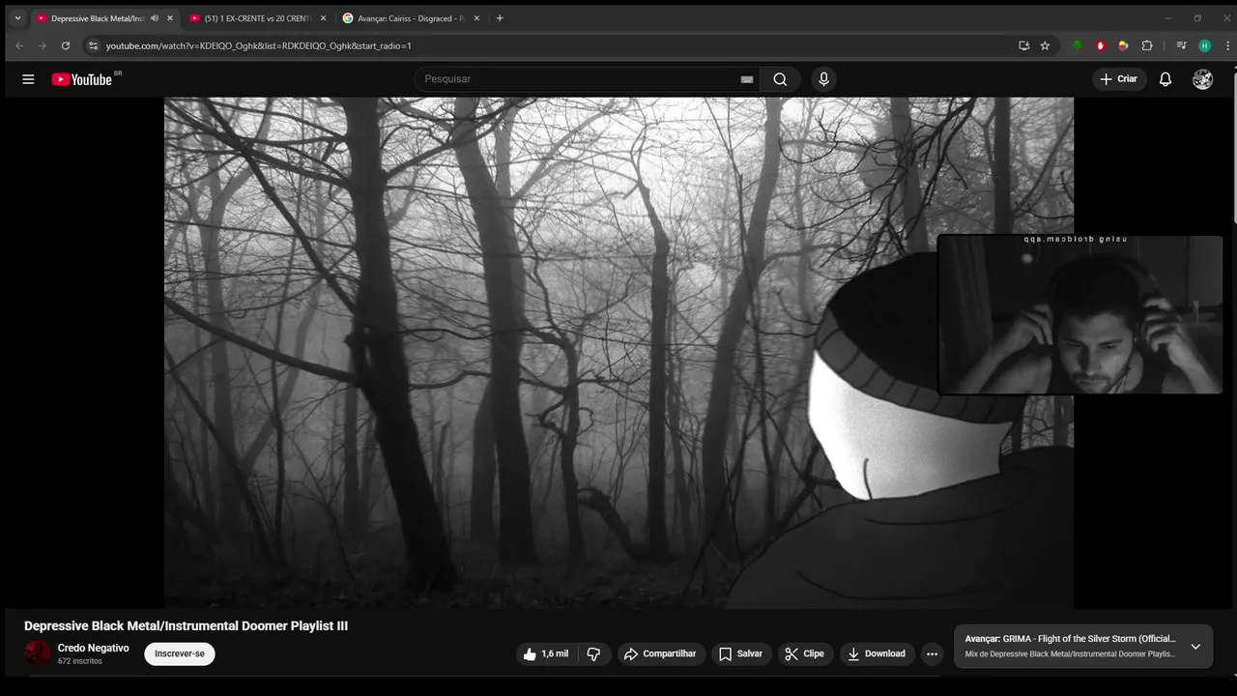Screen dimensions: 1237x696
Task: Close the EX-CRENTE vs 20 CRENTES tab
Action: (323, 18)
